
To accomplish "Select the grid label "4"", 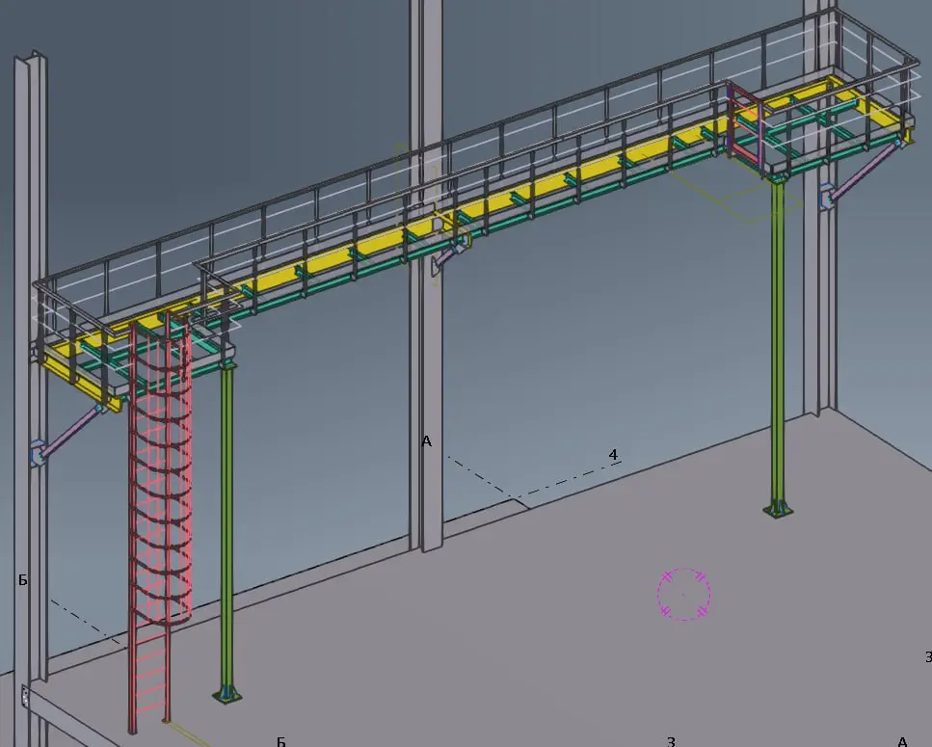I will (613, 455).
